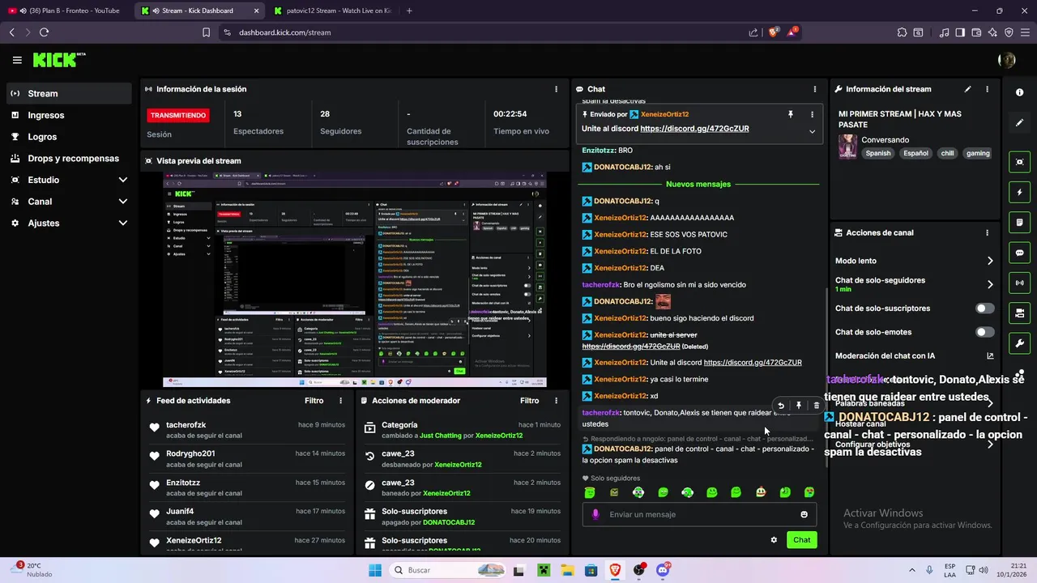Viewport: 1037px width, 583px height.
Task: Reply to tacherofzk's message with the arrow icon
Action: tap(781, 406)
